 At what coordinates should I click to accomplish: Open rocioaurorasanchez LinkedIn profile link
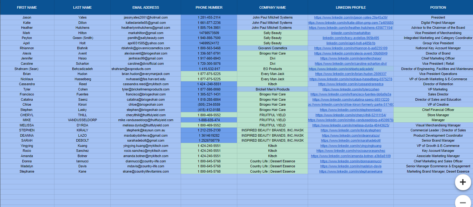[x=351, y=151]
